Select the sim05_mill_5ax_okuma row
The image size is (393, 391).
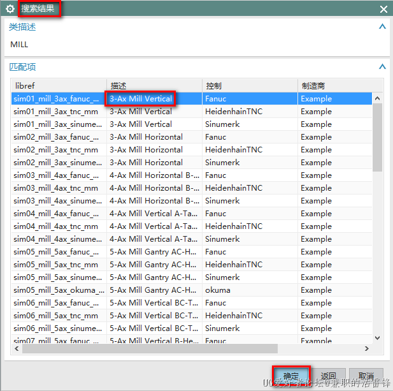[56, 290]
